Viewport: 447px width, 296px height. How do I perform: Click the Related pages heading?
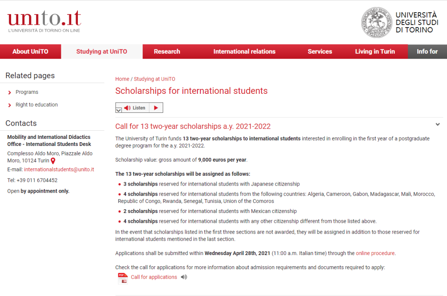click(x=30, y=76)
